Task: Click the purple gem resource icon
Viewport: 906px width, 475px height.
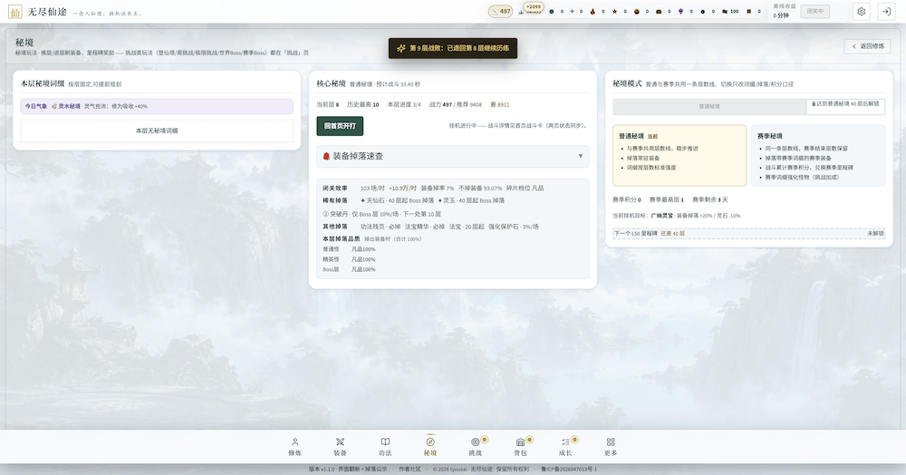Action: point(680,12)
